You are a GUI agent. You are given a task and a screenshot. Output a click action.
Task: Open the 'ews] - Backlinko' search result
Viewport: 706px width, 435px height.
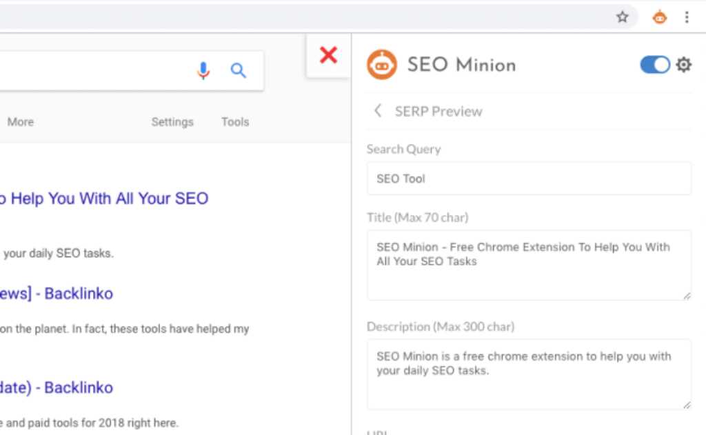57,294
